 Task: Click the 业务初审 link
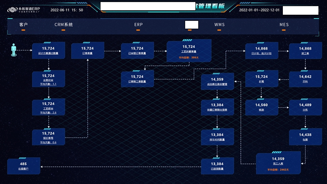pyautogui.click(x=48, y=80)
